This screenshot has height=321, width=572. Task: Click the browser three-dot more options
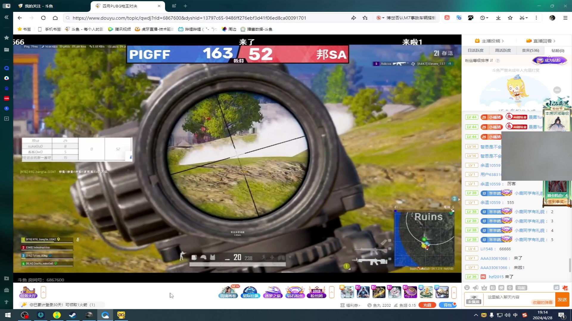(x=536, y=18)
